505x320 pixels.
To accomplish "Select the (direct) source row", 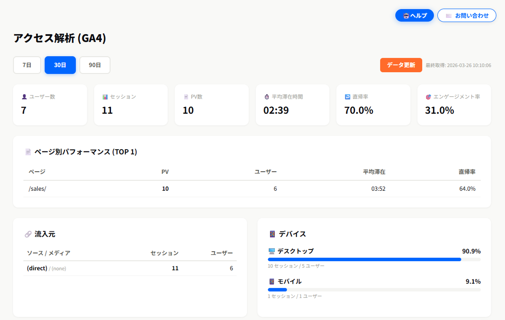I will (x=130, y=269).
